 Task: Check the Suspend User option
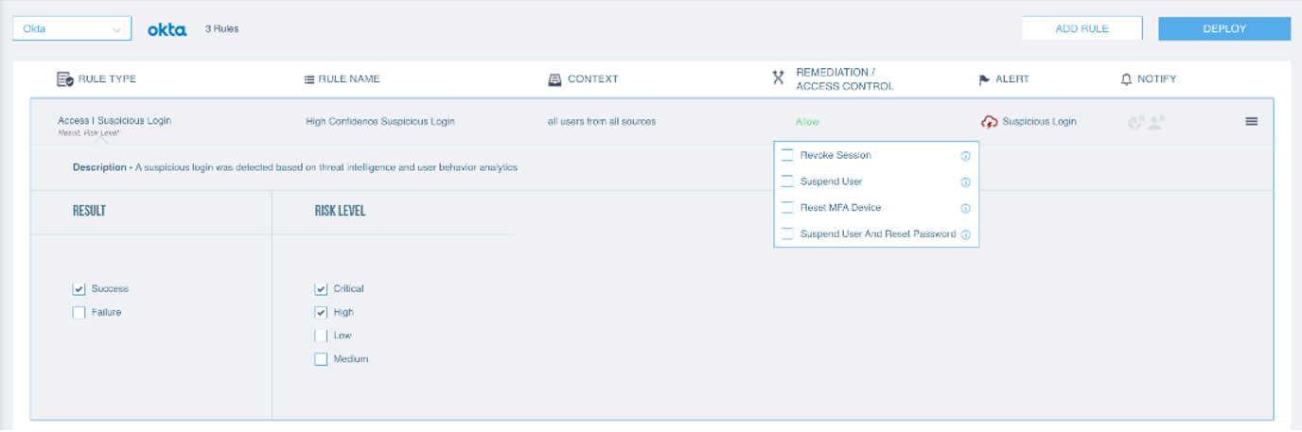point(787,181)
